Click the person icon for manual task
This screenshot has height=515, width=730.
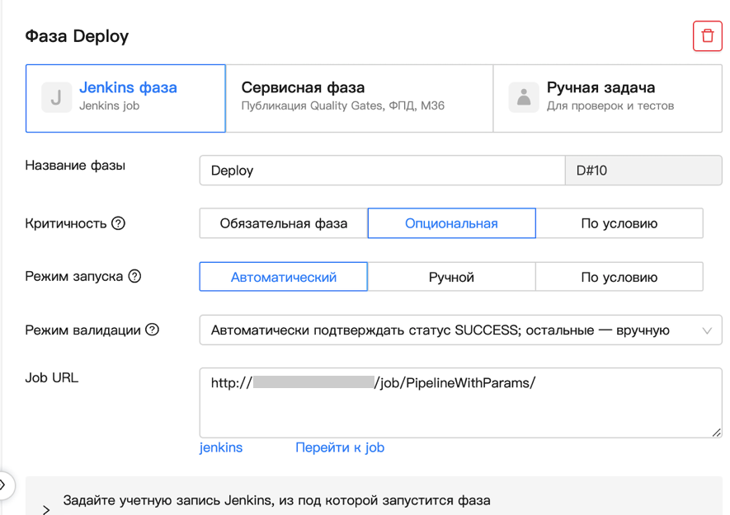[523, 97]
